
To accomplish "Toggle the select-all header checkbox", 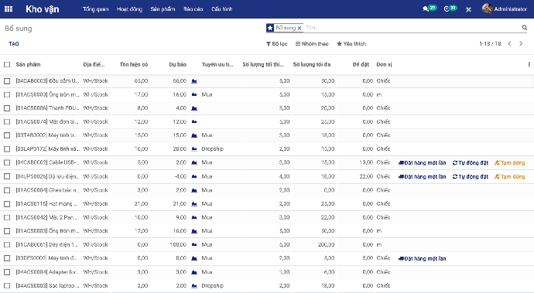I will click(7, 64).
